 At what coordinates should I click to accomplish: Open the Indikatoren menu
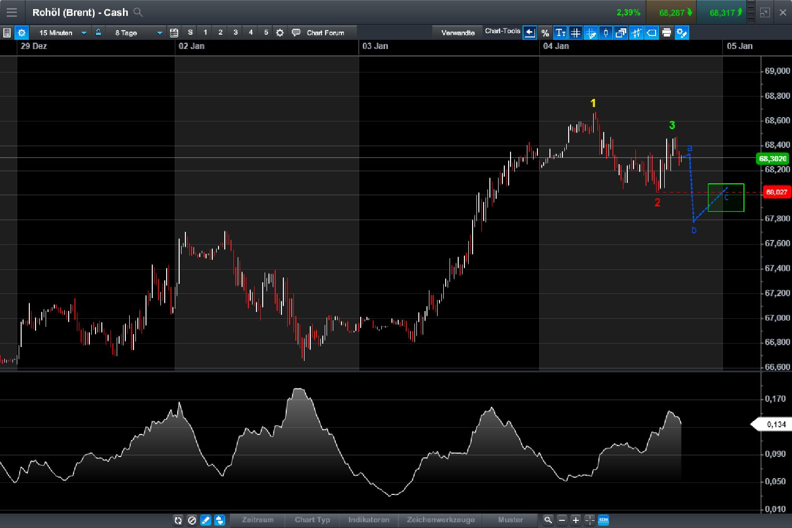point(368,520)
